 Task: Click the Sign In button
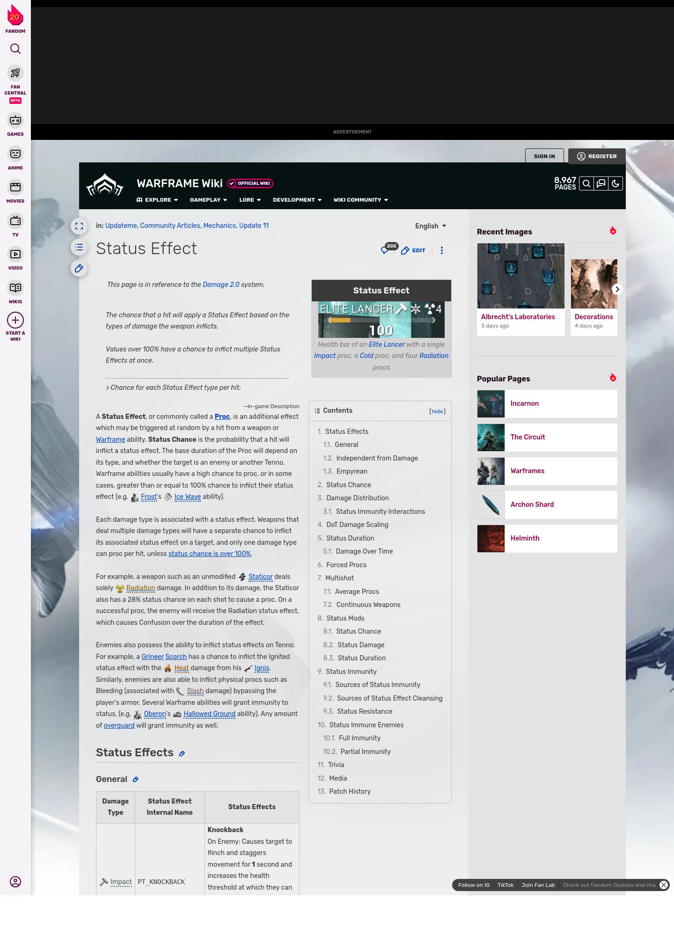[x=544, y=156]
